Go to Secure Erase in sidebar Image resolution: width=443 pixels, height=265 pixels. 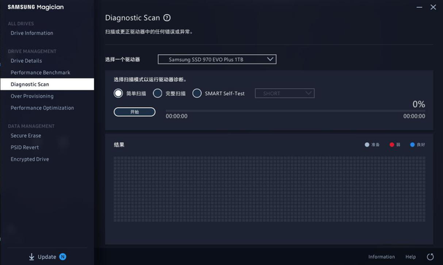26,135
